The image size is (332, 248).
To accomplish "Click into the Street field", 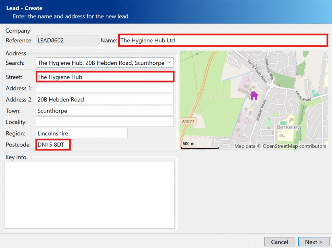I will 105,77.
